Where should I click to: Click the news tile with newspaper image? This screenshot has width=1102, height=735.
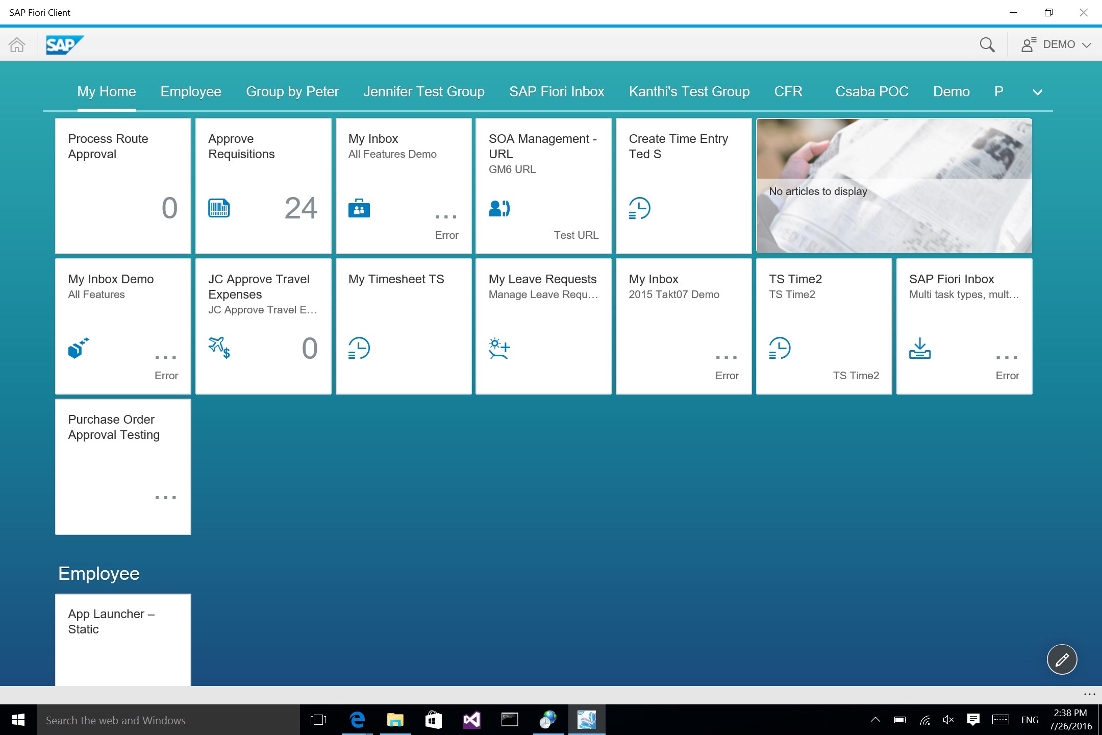coord(894,186)
